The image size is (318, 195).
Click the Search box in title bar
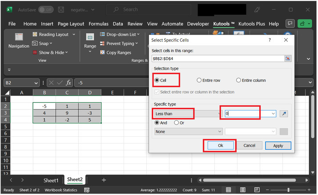[x=149, y=9]
